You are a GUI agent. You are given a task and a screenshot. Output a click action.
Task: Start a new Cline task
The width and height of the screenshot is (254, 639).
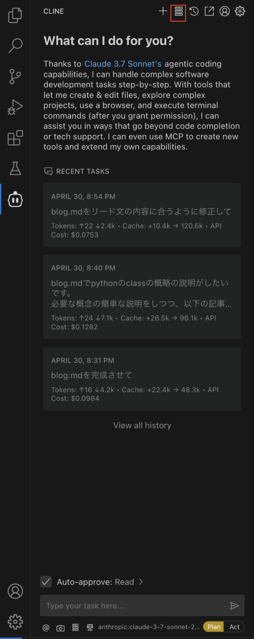(163, 11)
